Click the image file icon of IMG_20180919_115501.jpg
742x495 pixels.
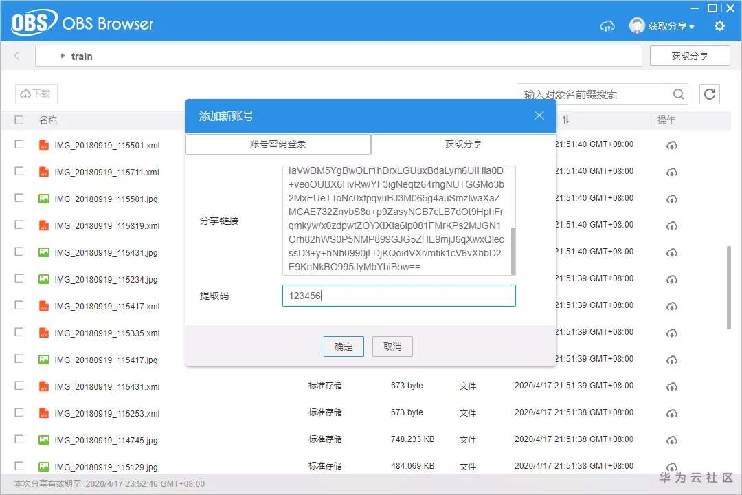click(x=43, y=199)
